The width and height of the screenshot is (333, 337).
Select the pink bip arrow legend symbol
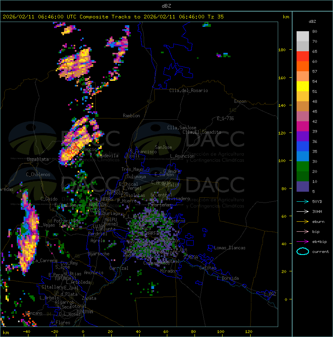303,231
